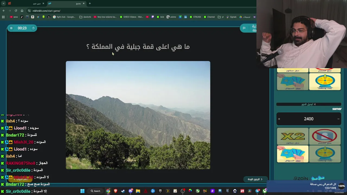Open the Amazon bookmark
The image size is (347, 195).
33,17
